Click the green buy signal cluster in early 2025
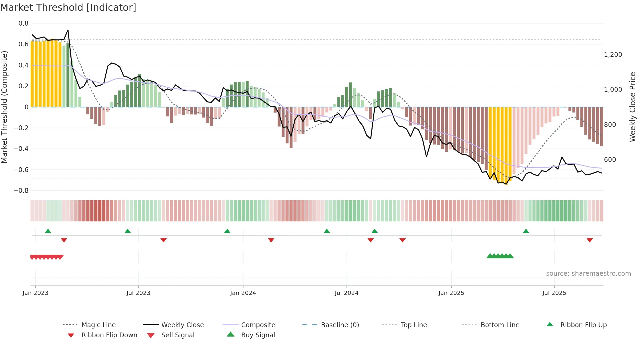The image size is (640, 360). [500, 256]
